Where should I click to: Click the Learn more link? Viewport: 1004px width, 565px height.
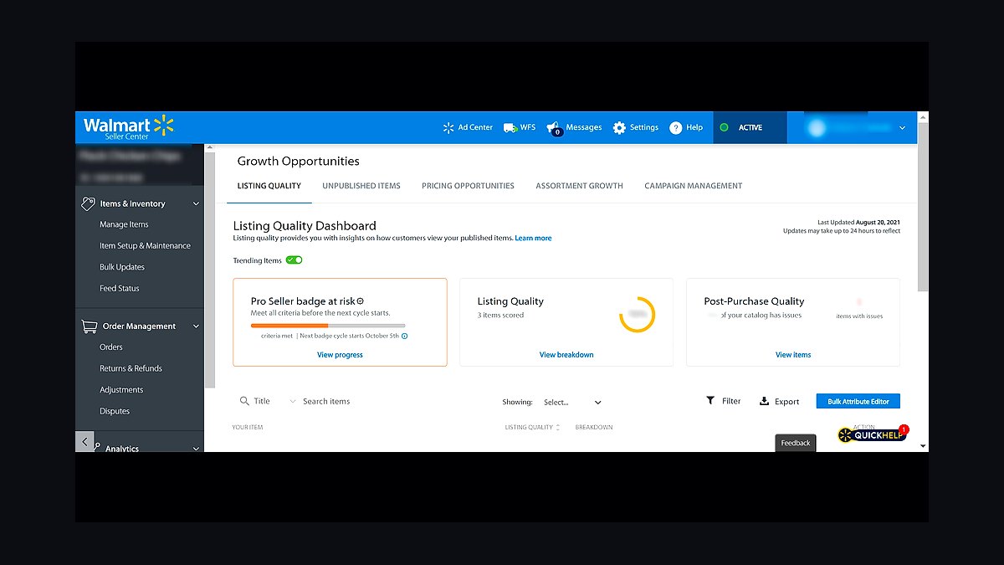(x=533, y=239)
